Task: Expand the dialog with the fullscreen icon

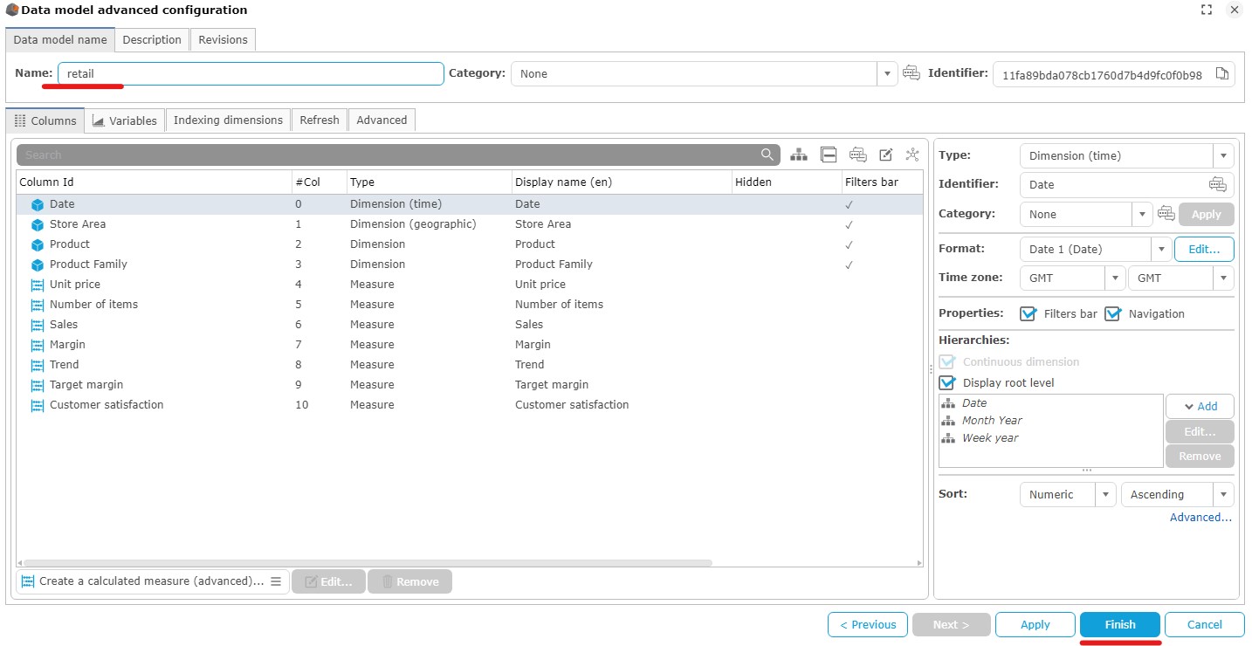Action: pos(1207,10)
